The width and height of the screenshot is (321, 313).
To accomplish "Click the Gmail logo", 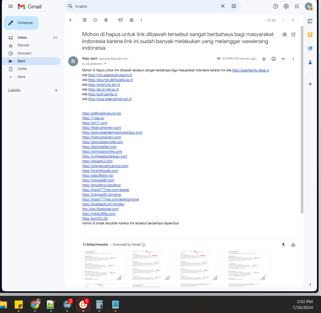I will (x=30, y=7).
